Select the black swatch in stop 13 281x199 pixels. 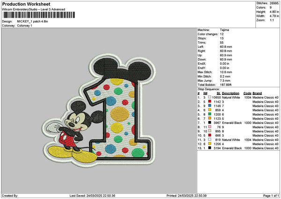[209, 148]
